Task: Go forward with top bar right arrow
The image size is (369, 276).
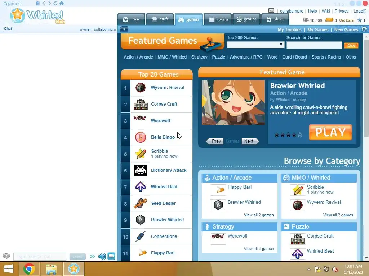Action: click(49, 3)
